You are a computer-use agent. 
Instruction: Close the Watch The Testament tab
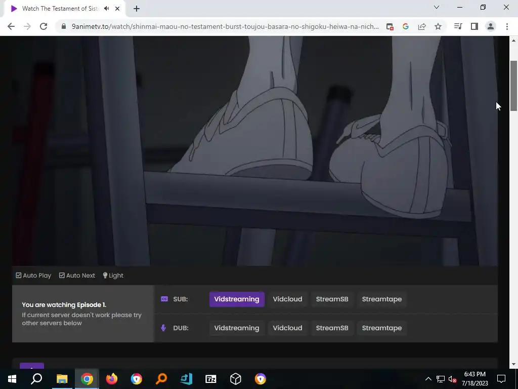[x=117, y=9]
